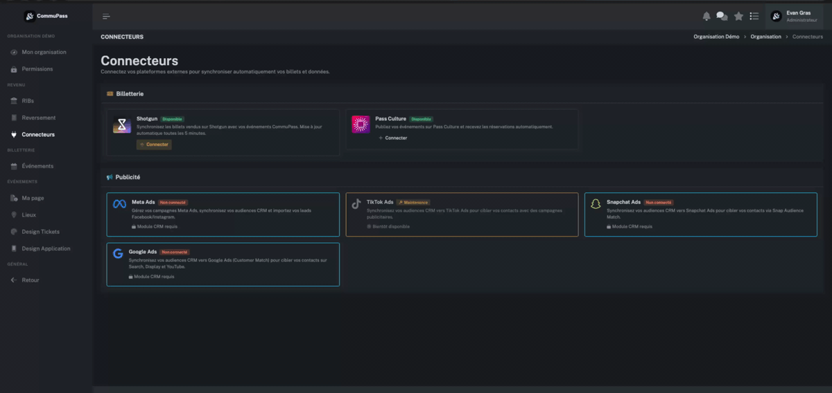The height and width of the screenshot is (393, 832).
Task: Click the icon beside Reversement
Action: [14, 118]
